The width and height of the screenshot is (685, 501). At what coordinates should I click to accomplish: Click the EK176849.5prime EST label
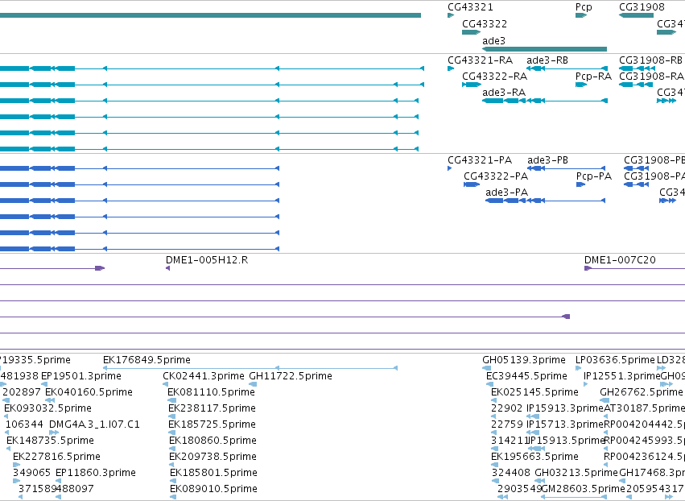pos(146,360)
